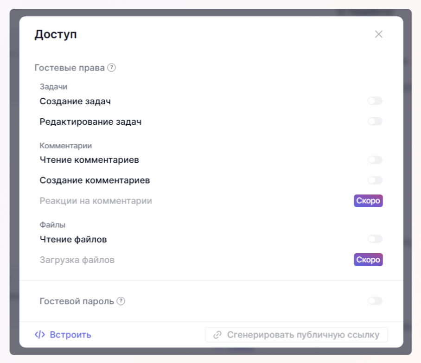Image resolution: width=421 pixels, height=363 pixels.
Task: Select the Задачи section heading
Action: 54,87
